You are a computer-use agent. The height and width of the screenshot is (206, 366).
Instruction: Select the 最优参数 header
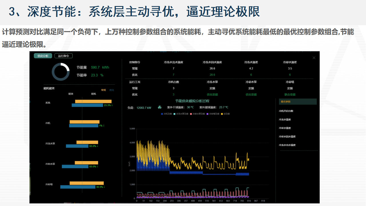coord(298,102)
